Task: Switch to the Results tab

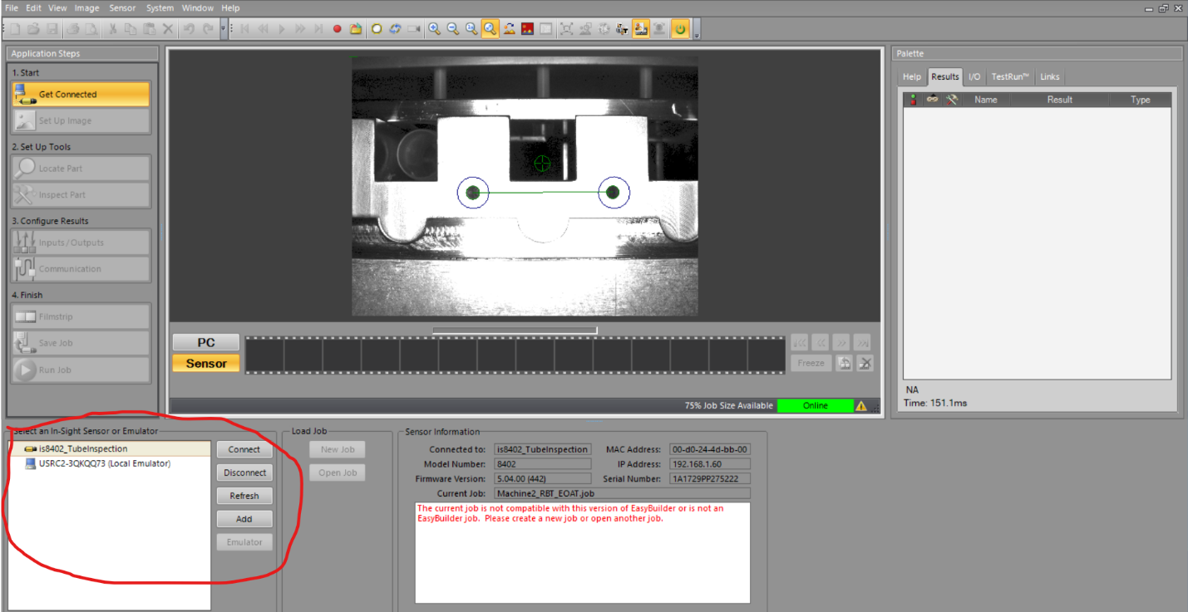Action: coord(945,76)
